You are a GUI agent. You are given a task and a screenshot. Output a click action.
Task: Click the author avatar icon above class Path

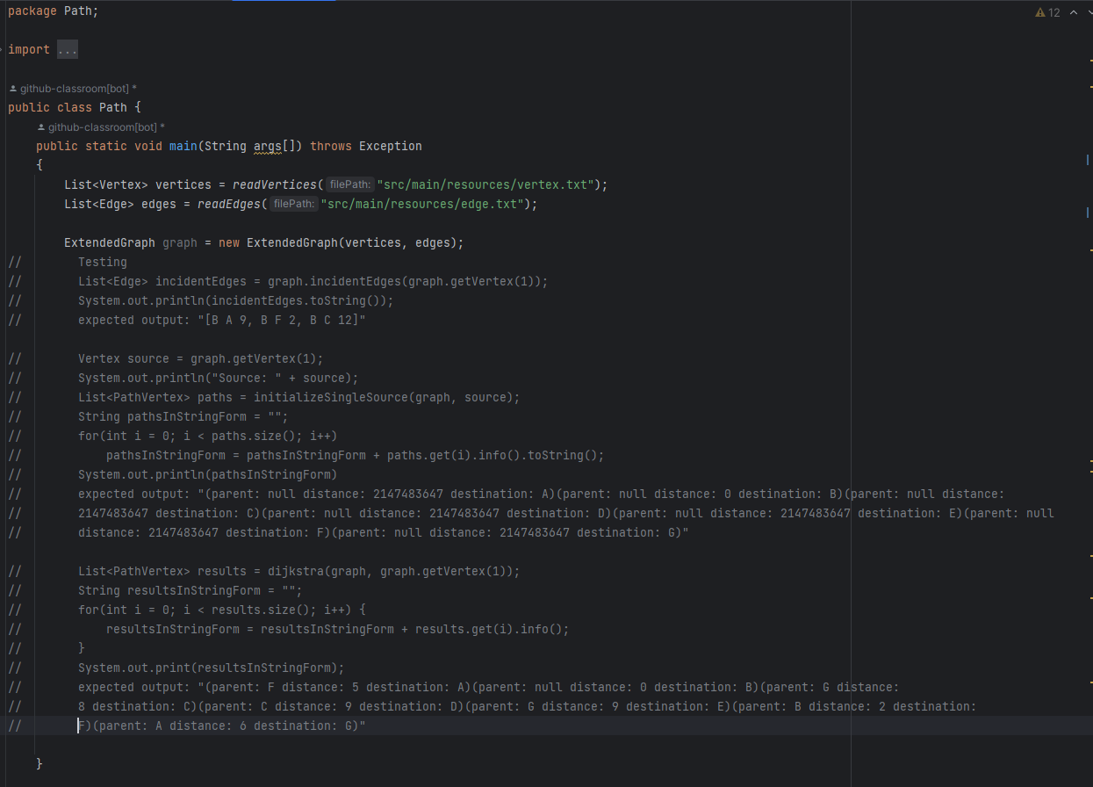coord(12,88)
